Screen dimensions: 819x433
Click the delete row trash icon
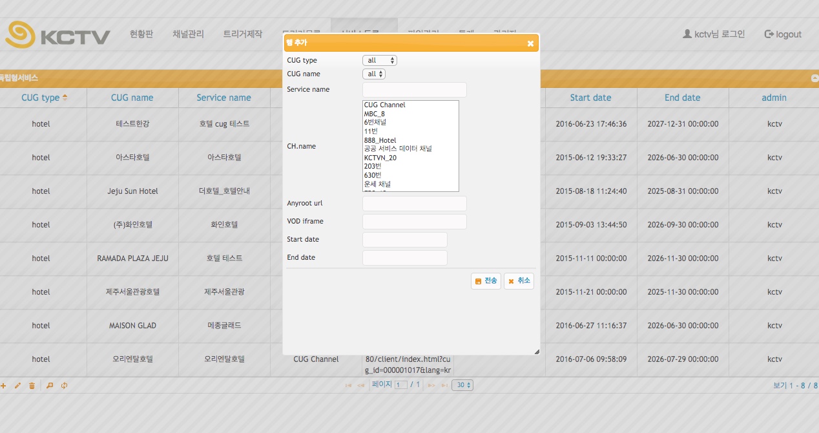[x=32, y=386]
